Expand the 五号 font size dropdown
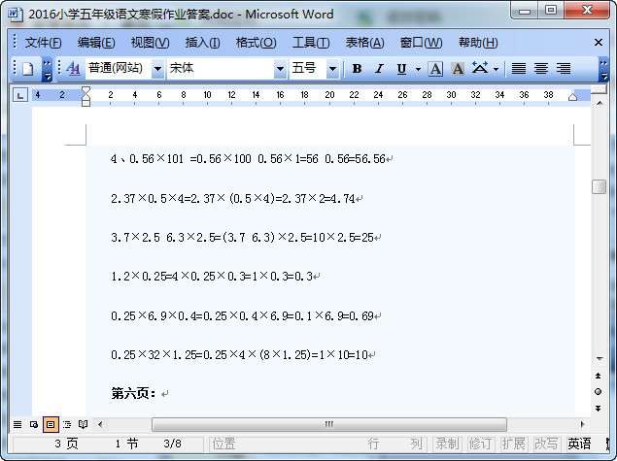 pos(332,69)
